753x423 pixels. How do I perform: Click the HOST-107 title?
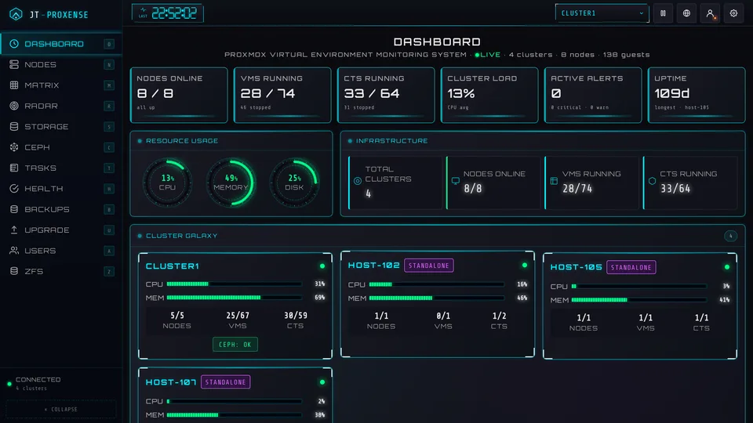tap(171, 382)
